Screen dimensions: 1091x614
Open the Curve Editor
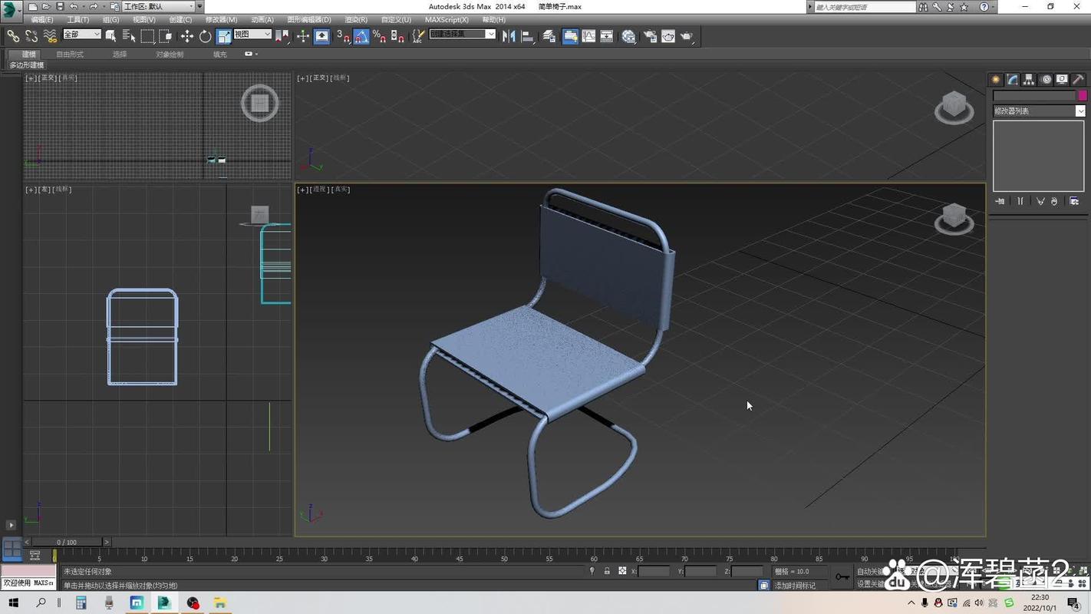click(589, 36)
